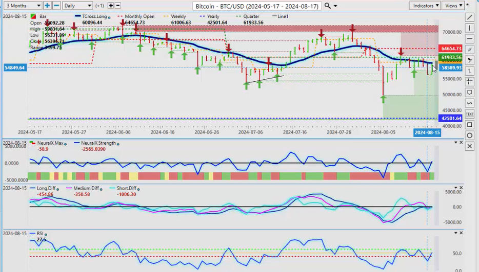Select the vertical line drawing tool

470,28
